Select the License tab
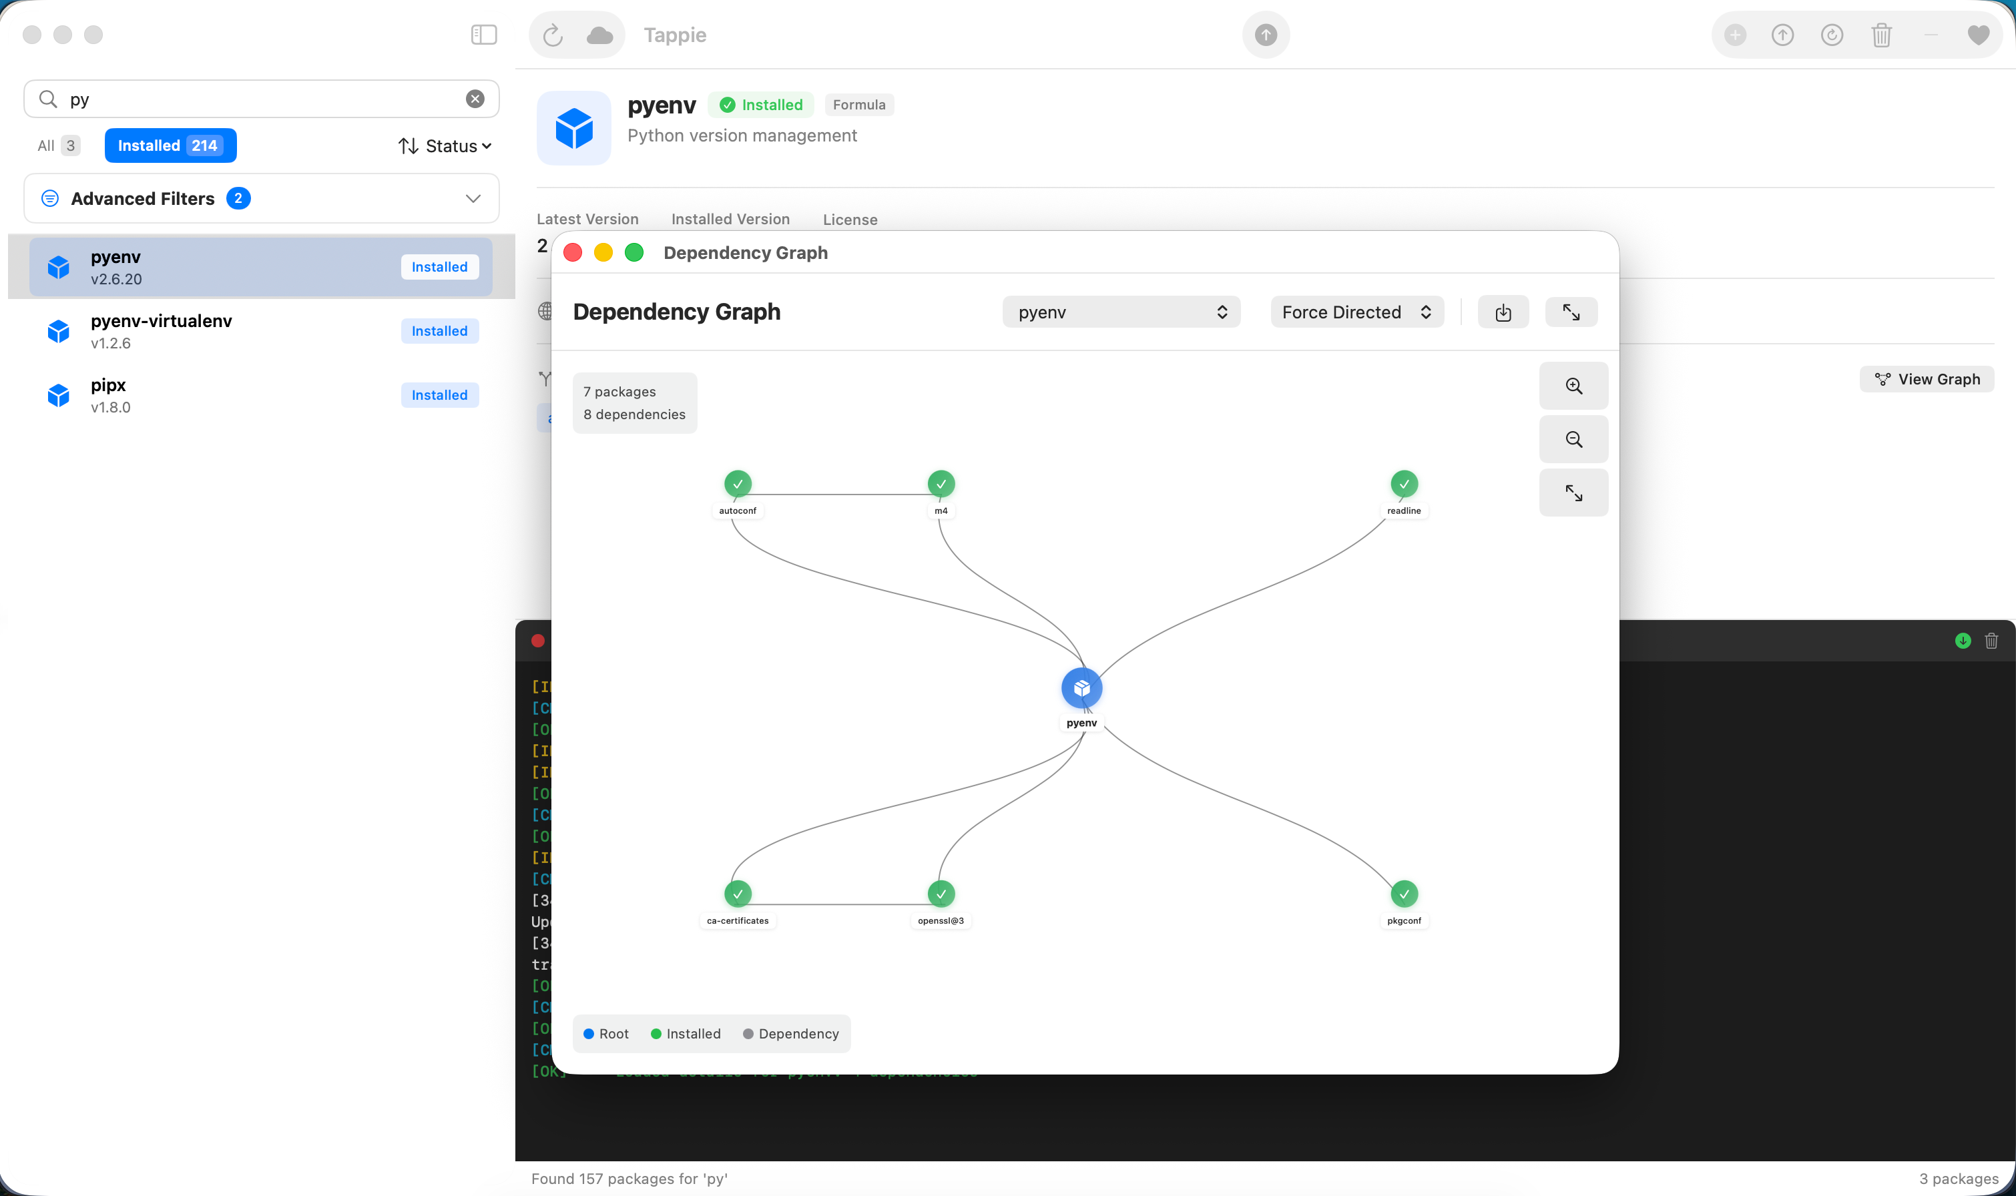Image resolution: width=2016 pixels, height=1196 pixels. coord(850,218)
